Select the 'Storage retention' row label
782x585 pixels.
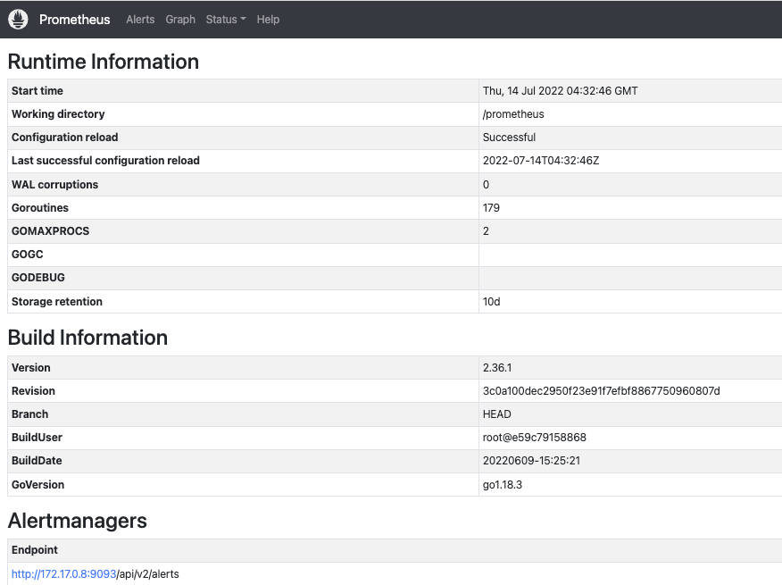click(57, 302)
